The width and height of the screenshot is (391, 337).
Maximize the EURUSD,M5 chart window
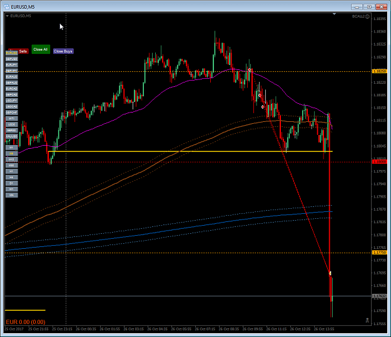(x=369, y=7)
